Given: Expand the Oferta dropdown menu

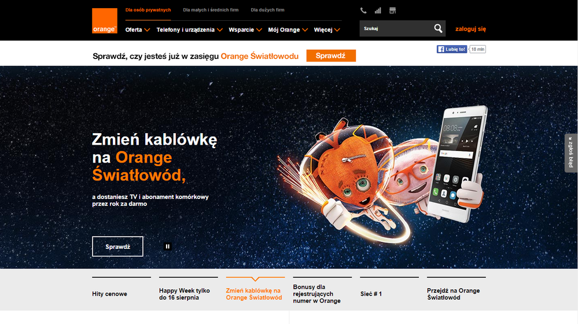Looking at the screenshot, I should [138, 30].
